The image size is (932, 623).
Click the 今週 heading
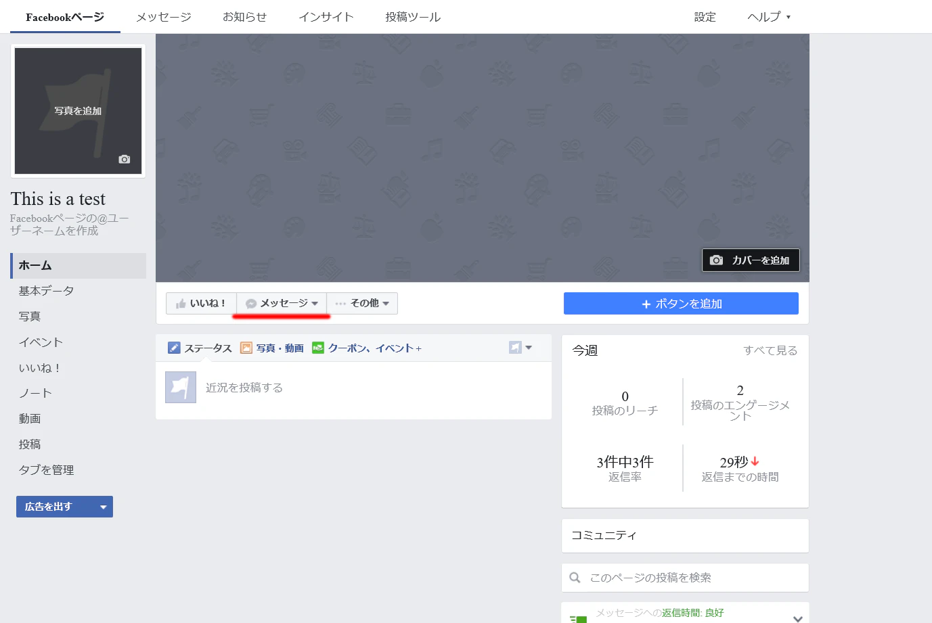click(585, 350)
